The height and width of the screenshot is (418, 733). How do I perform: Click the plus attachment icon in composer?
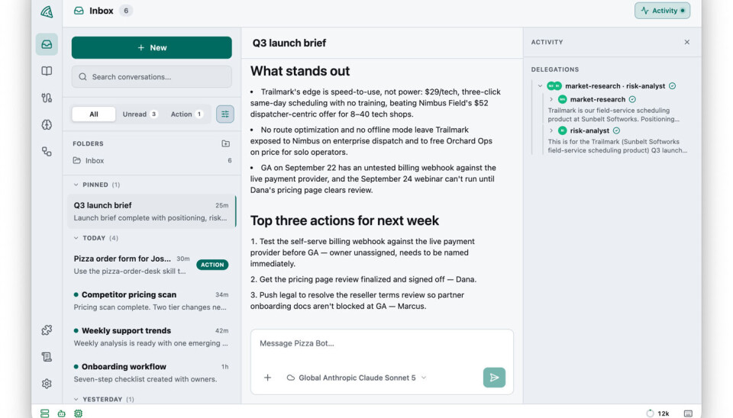point(267,378)
